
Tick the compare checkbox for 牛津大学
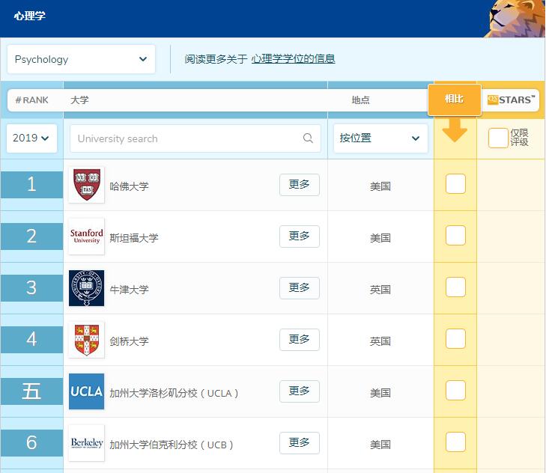pos(455,287)
